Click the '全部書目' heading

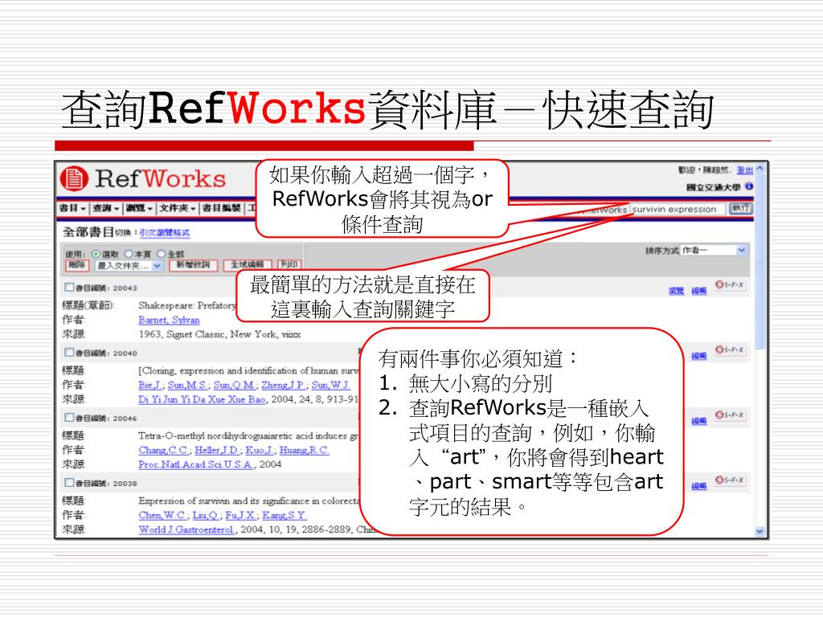88,231
